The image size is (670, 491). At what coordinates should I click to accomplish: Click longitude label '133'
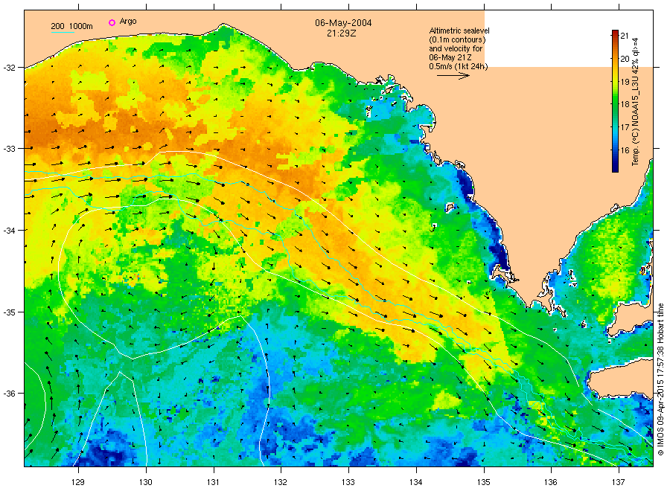[348, 482]
